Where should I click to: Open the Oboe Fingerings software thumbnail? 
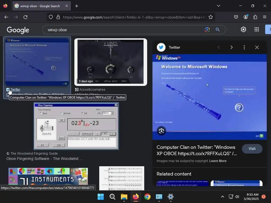tap(76, 126)
